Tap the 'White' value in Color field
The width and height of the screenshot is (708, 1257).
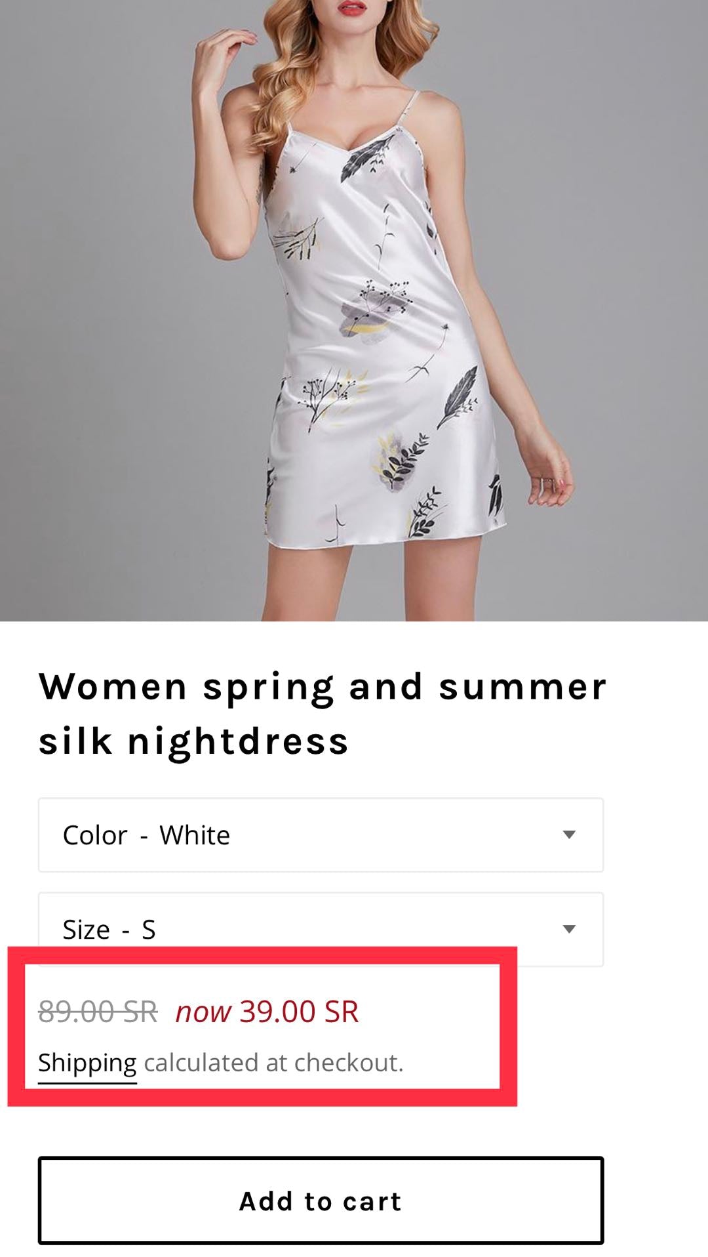[195, 835]
